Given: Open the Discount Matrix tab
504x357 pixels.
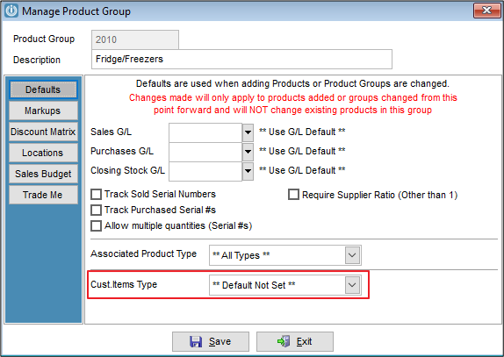Looking at the screenshot, I should [x=43, y=132].
